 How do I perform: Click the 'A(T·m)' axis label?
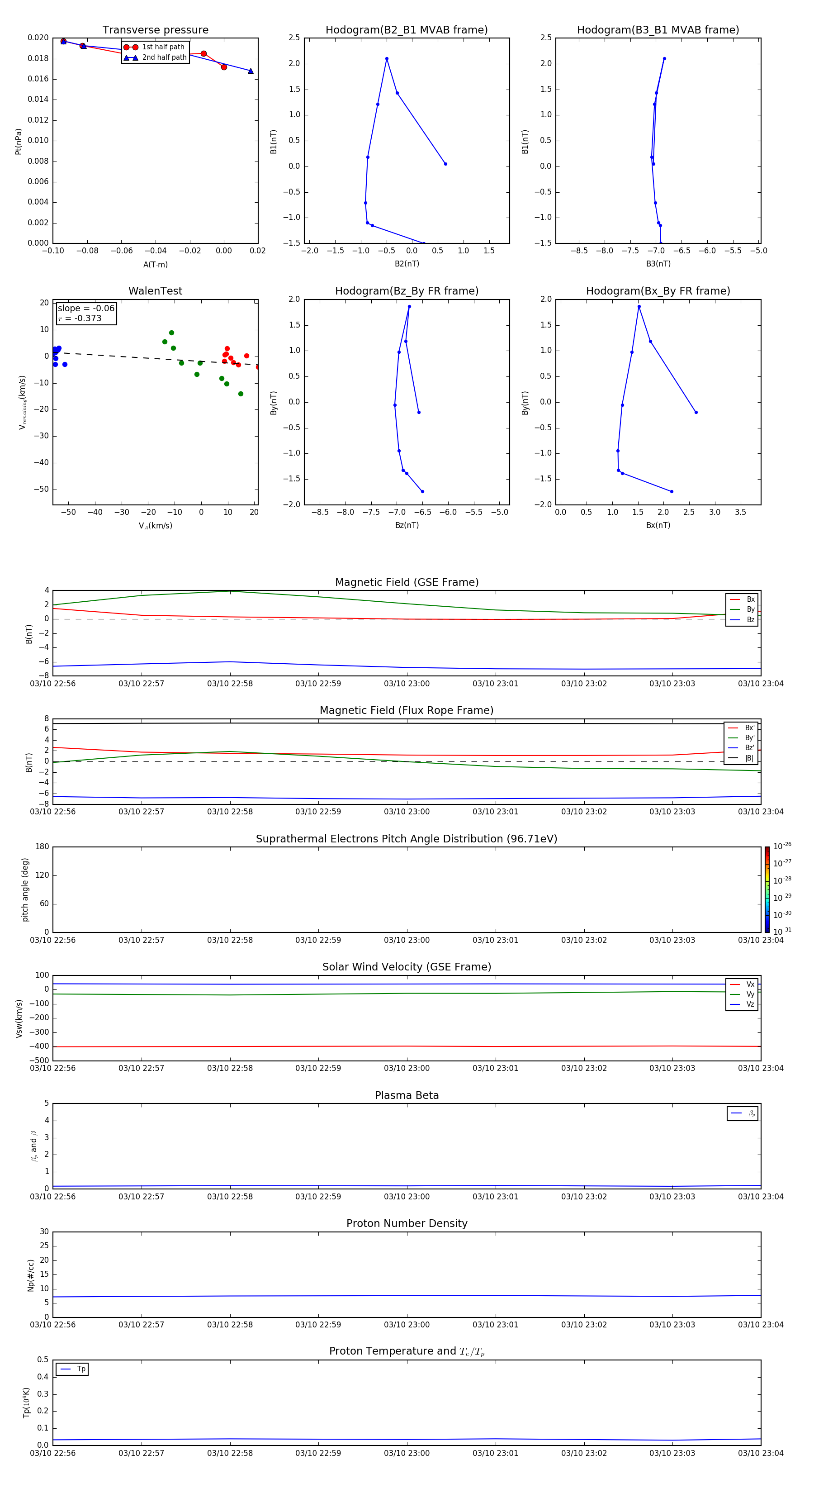[155, 265]
